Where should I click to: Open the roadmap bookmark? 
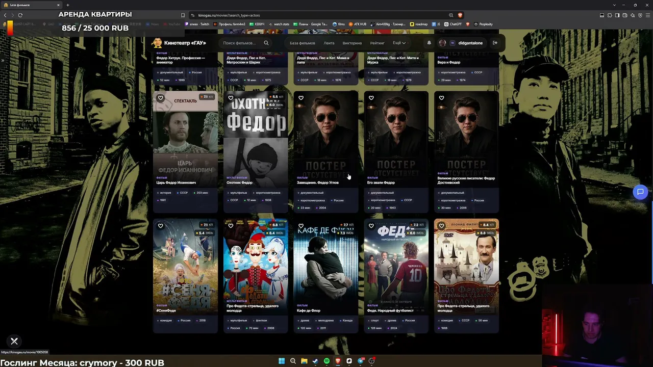(x=418, y=24)
